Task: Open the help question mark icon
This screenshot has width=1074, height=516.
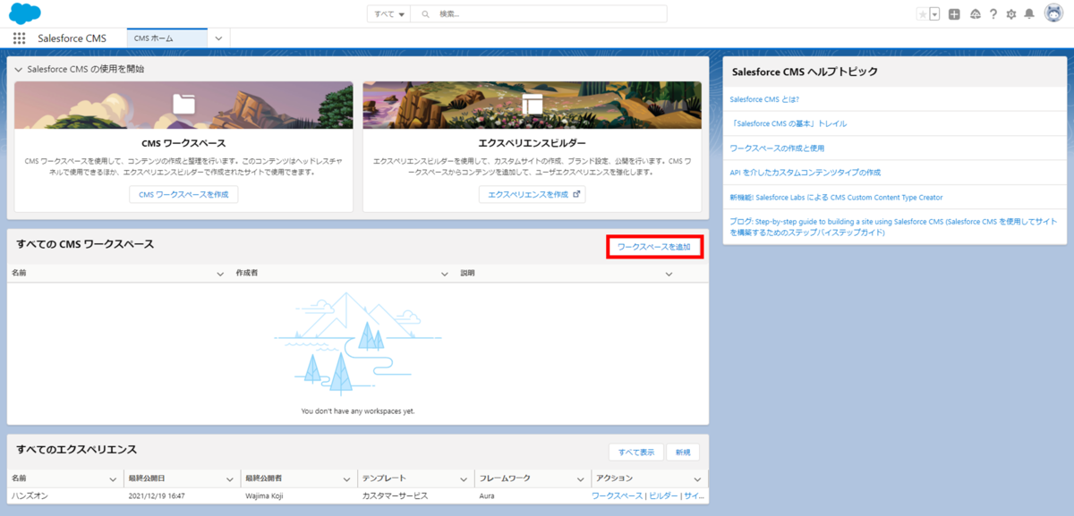Action: click(x=993, y=14)
